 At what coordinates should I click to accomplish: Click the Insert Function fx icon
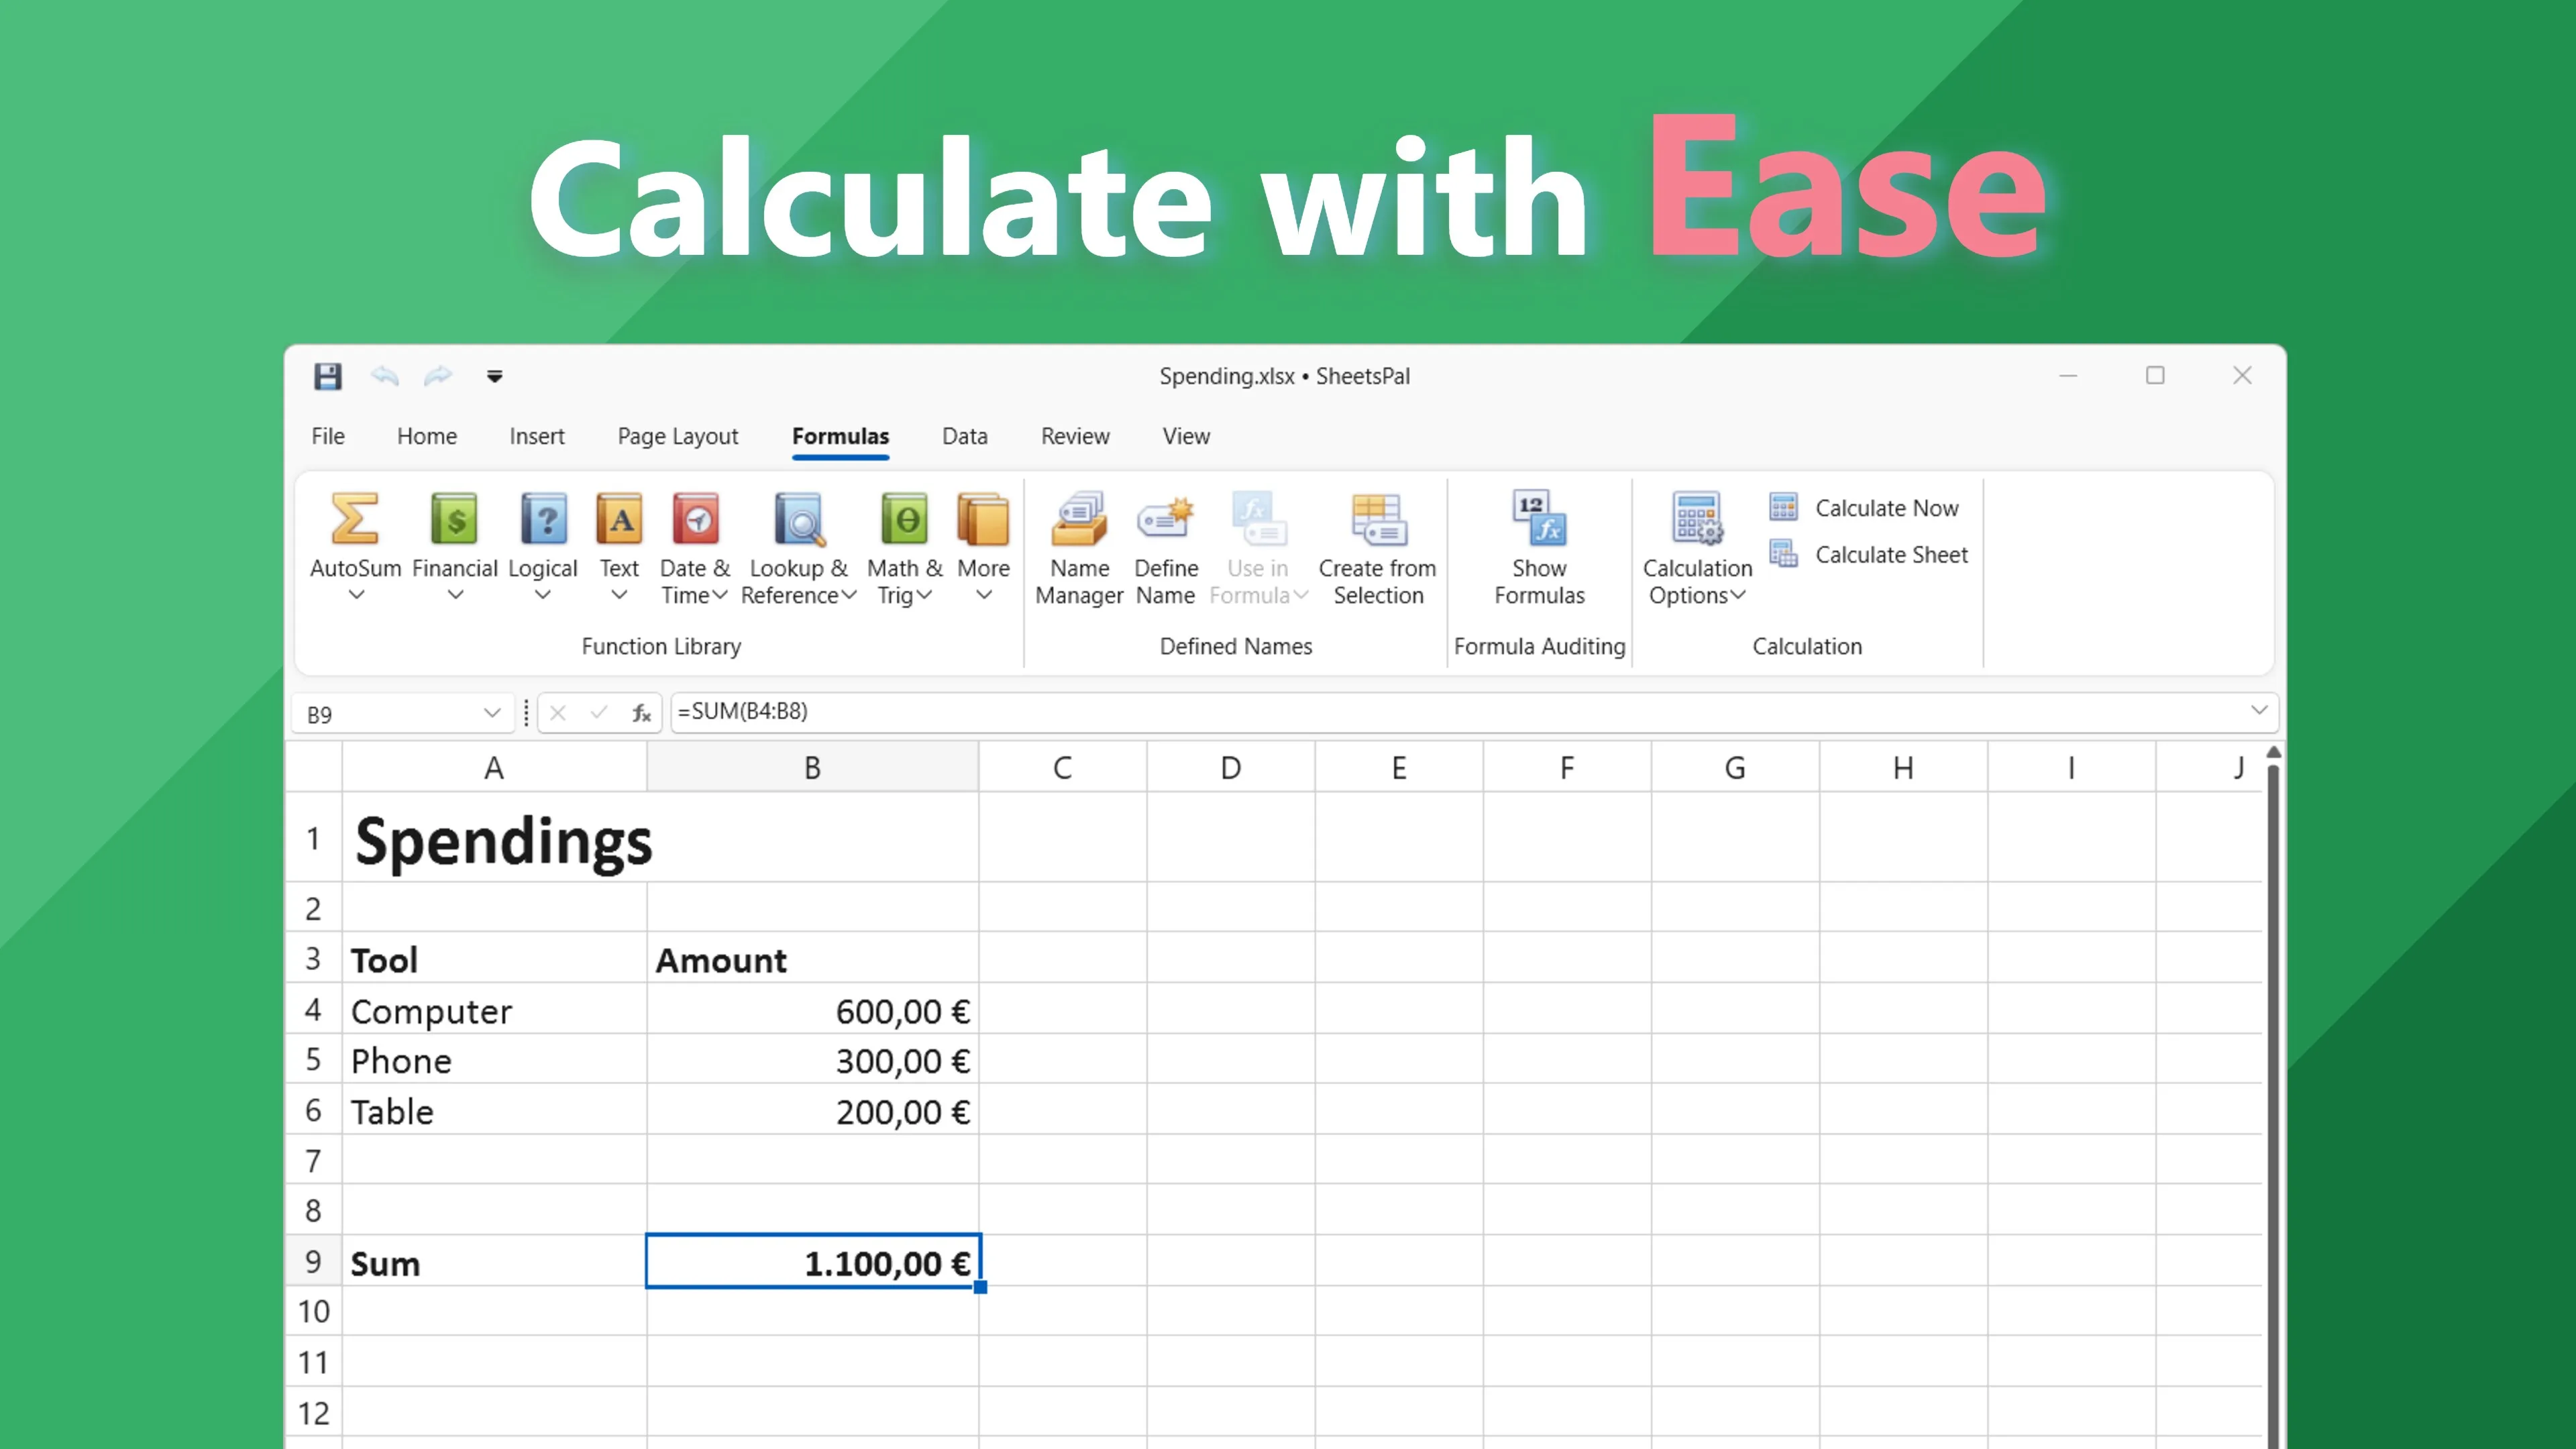pos(641,713)
